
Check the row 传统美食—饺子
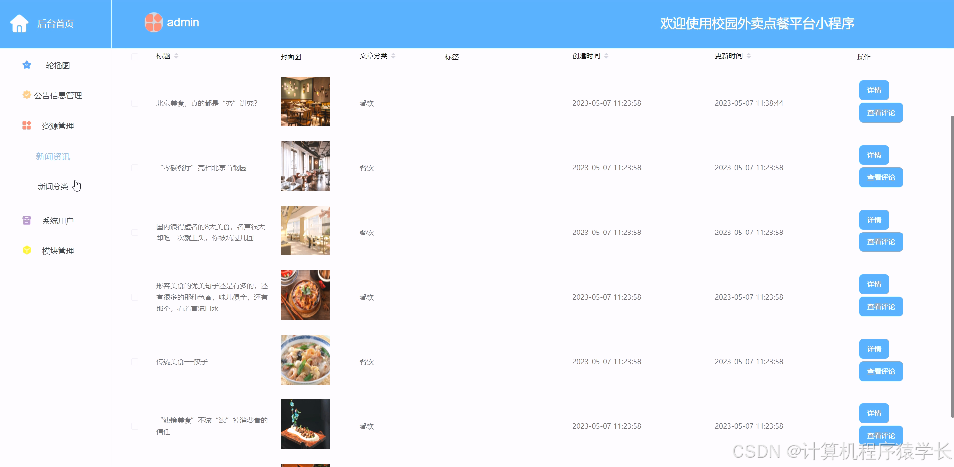point(135,362)
